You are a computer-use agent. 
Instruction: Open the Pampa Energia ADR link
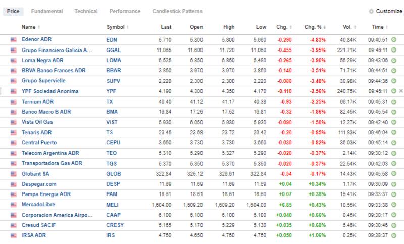[x=46, y=194]
